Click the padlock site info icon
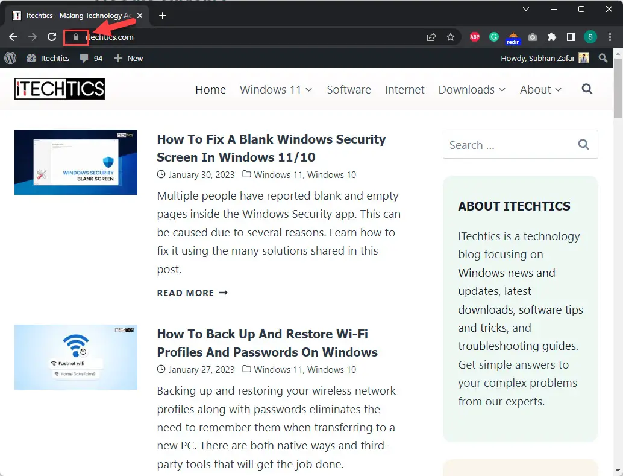623x476 pixels. coord(76,37)
